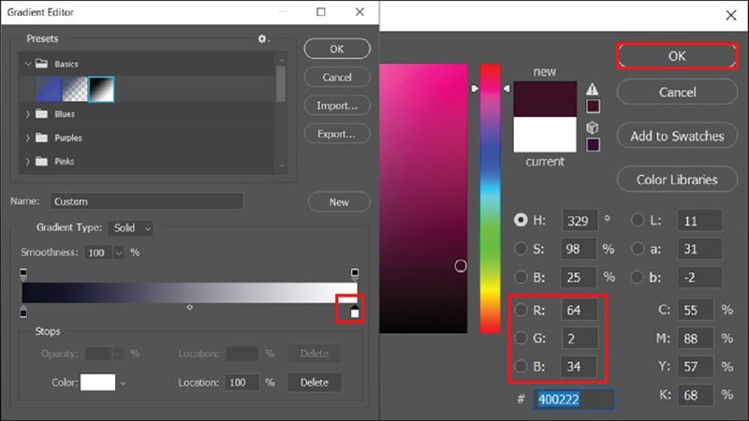Click the New gradient button
The height and width of the screenshot is (421, 749).
339,202
